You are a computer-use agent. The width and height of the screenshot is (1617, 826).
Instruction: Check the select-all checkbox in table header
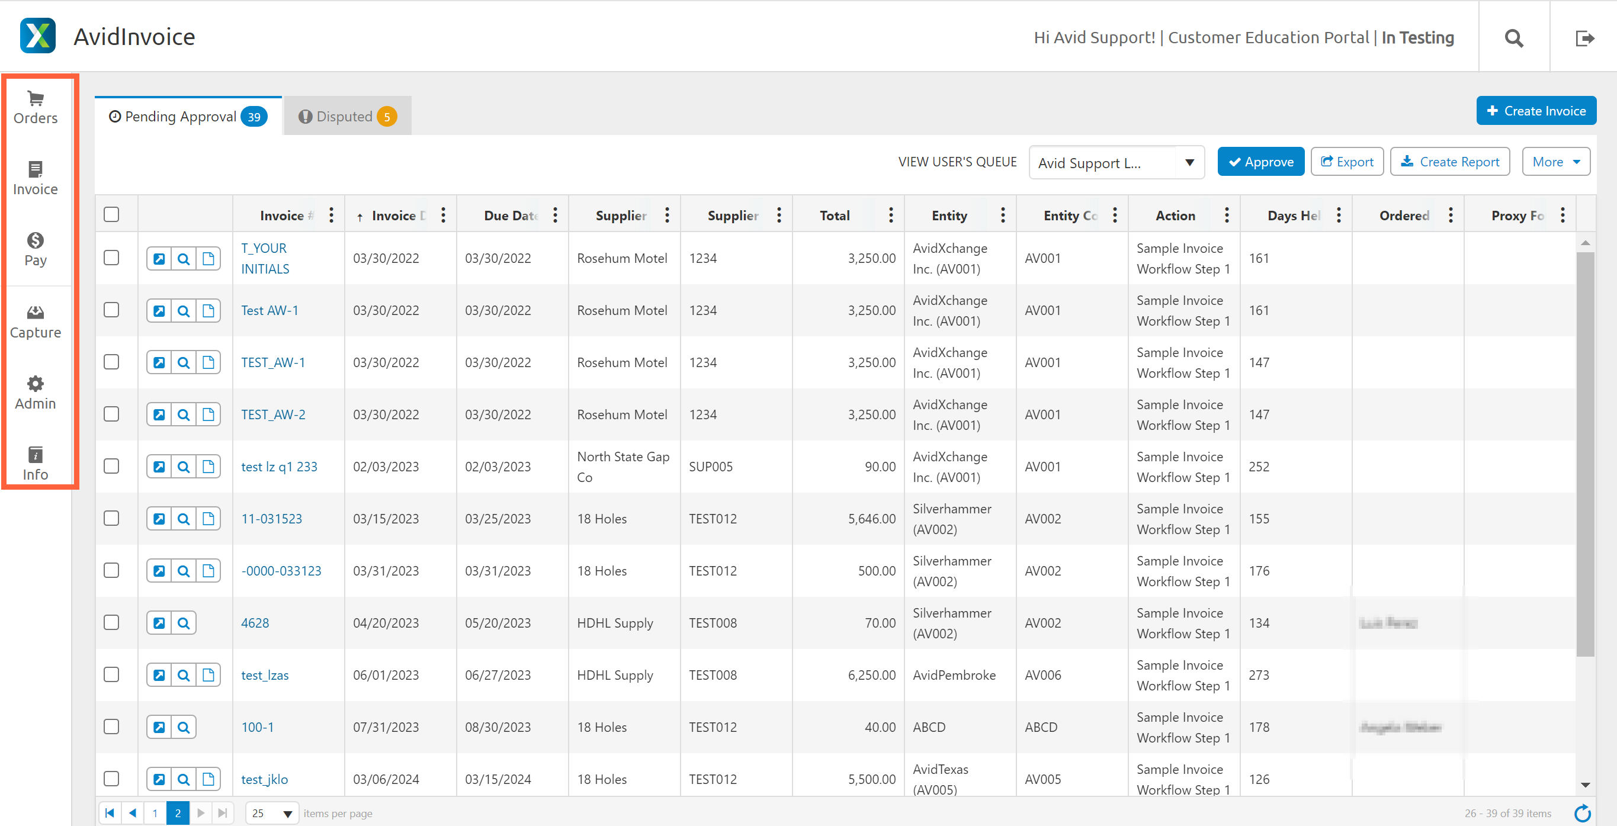point(112,215)
